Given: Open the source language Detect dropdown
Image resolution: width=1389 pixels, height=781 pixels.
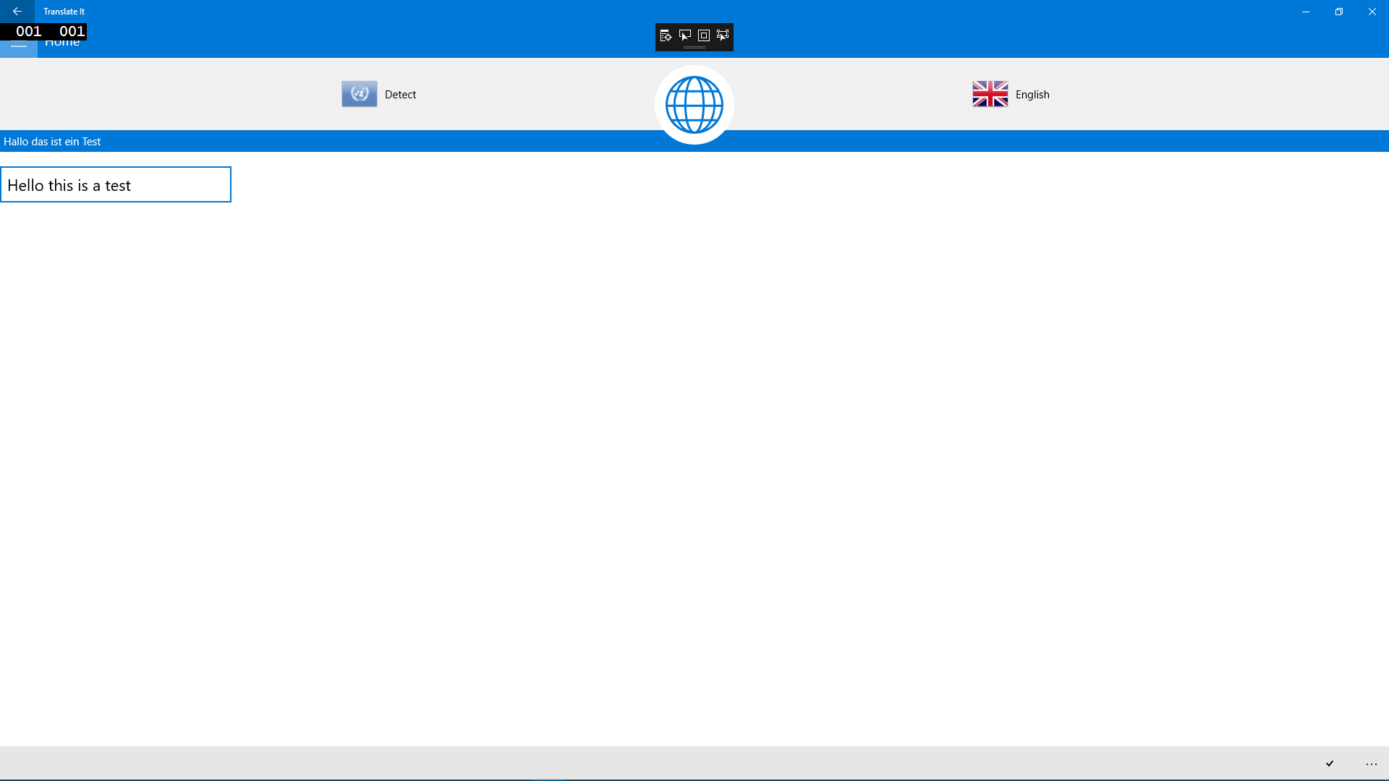Looking at the screenshot, I should [x=379, y=93].
